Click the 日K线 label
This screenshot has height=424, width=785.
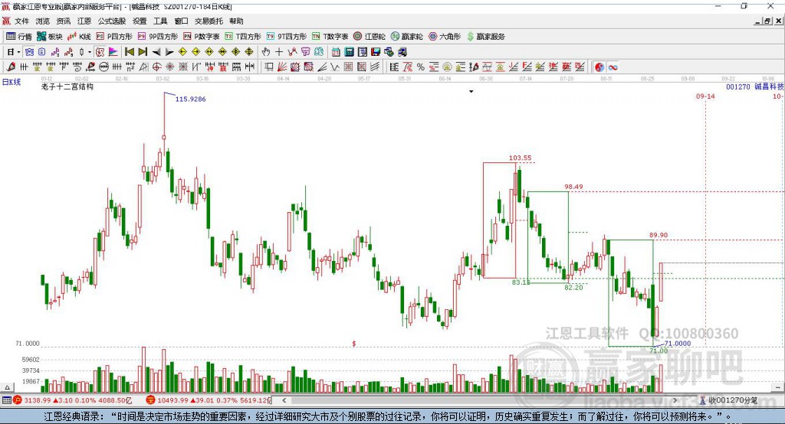tap(11, 82)
